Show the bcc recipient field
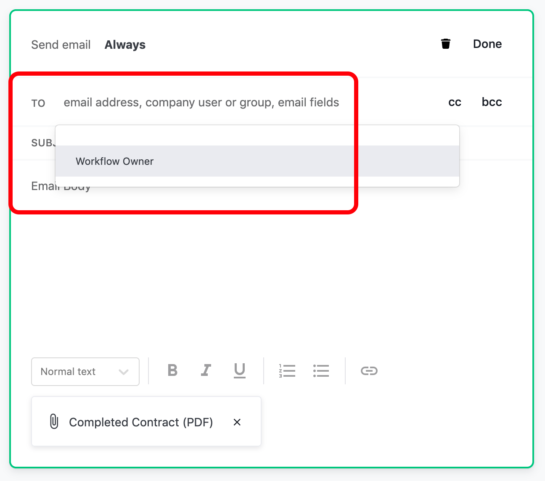545x481 pixels. tap(491, 102)
